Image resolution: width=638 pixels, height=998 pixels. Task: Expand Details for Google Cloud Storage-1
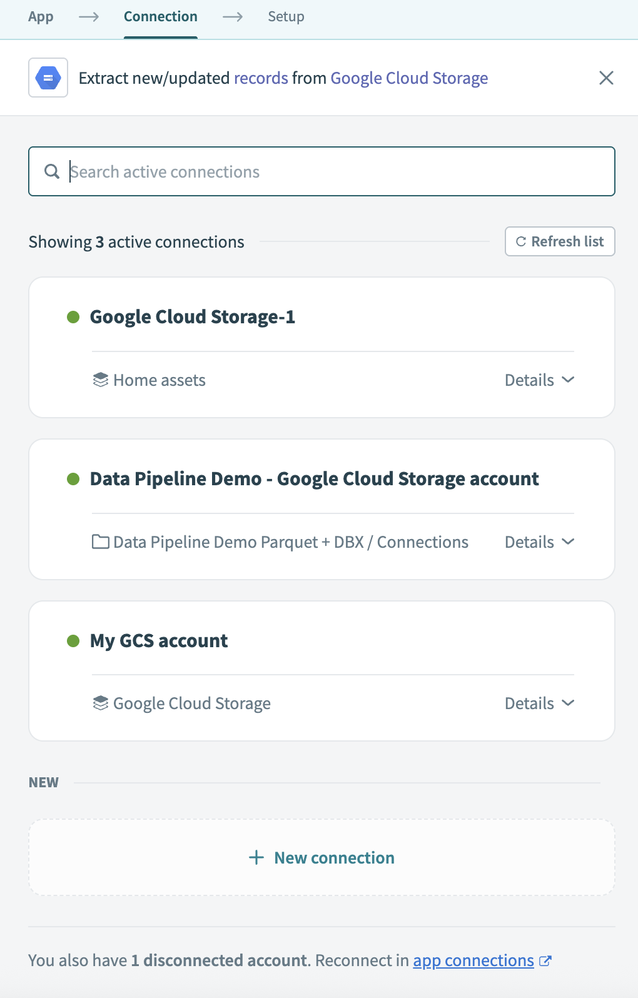click(x=539, y=380)
